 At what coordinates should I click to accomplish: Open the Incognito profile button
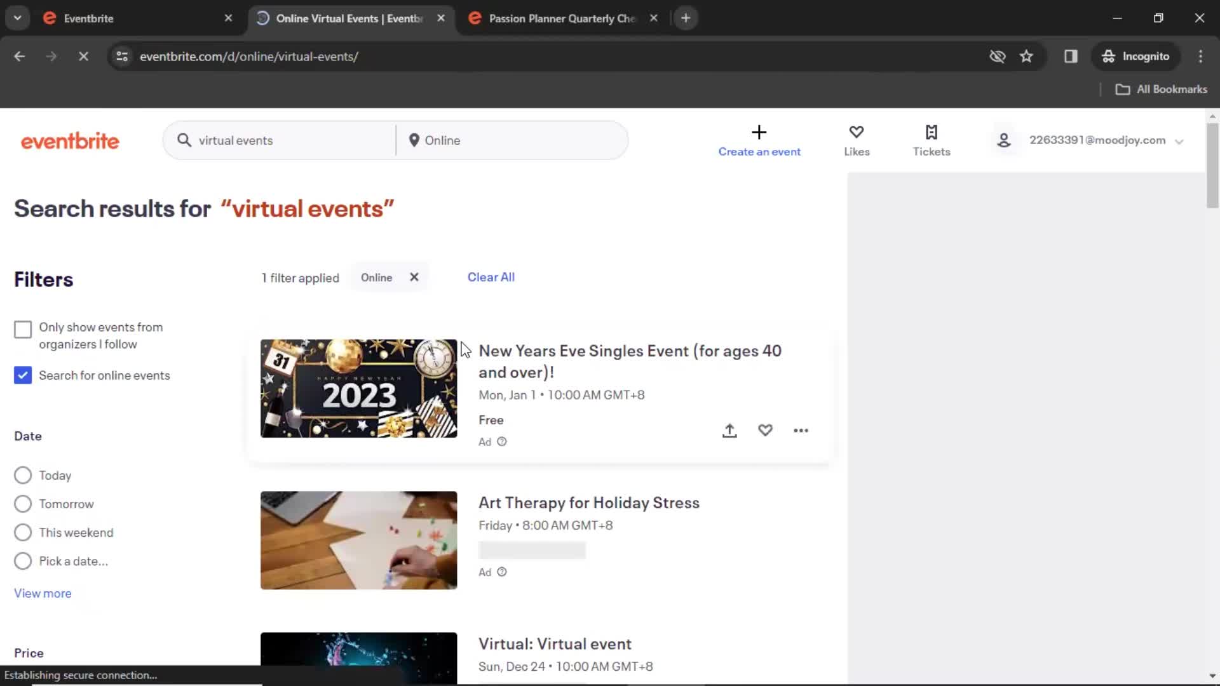coord(1135,57)
